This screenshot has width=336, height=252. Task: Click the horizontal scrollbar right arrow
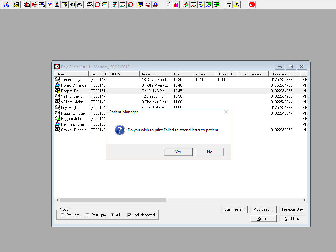point(304,200)
